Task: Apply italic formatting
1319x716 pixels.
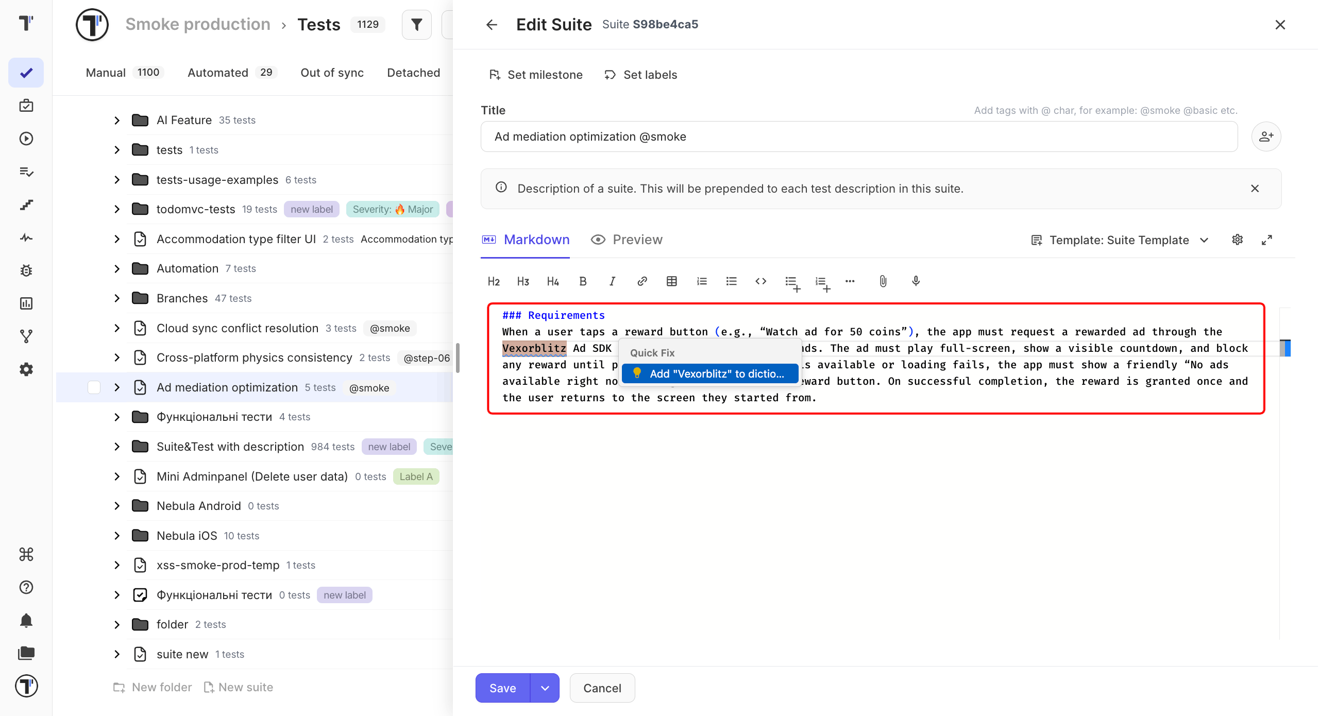Action: click(612, 281)
